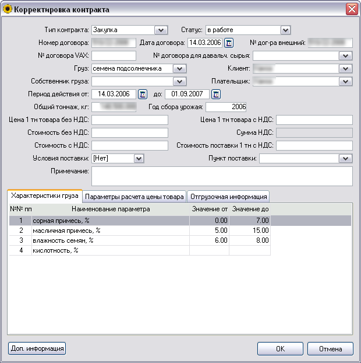Select the Характеристики груза tab
361x363 pixels.
click(45, 196)
